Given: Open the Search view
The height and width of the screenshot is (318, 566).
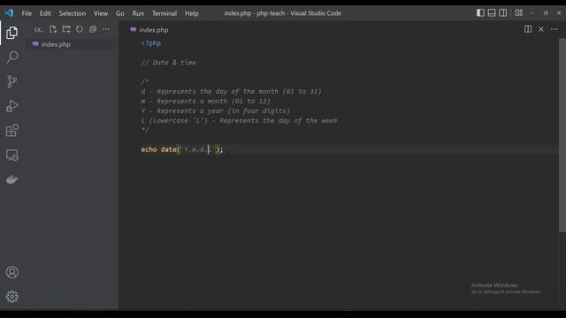Looking at the screenshot, I should [x=11, y=57].
